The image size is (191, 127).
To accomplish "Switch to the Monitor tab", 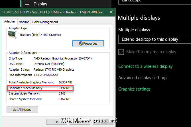I will 24,22.
